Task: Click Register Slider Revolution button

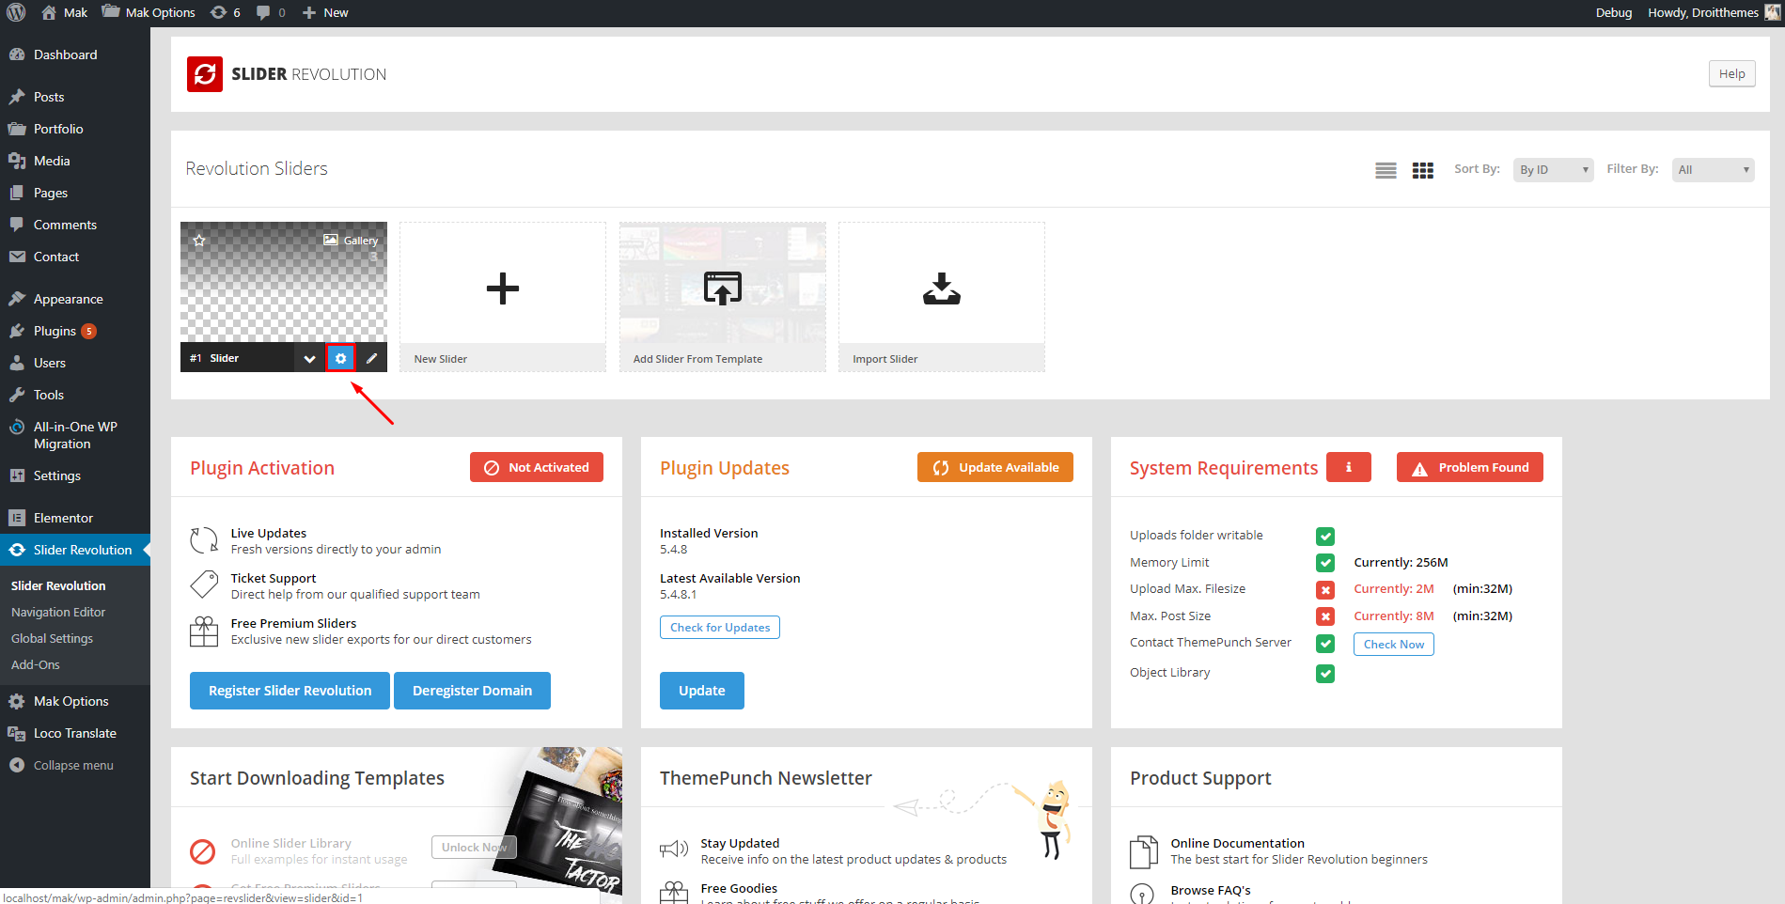Action: [x=290, y=691]
